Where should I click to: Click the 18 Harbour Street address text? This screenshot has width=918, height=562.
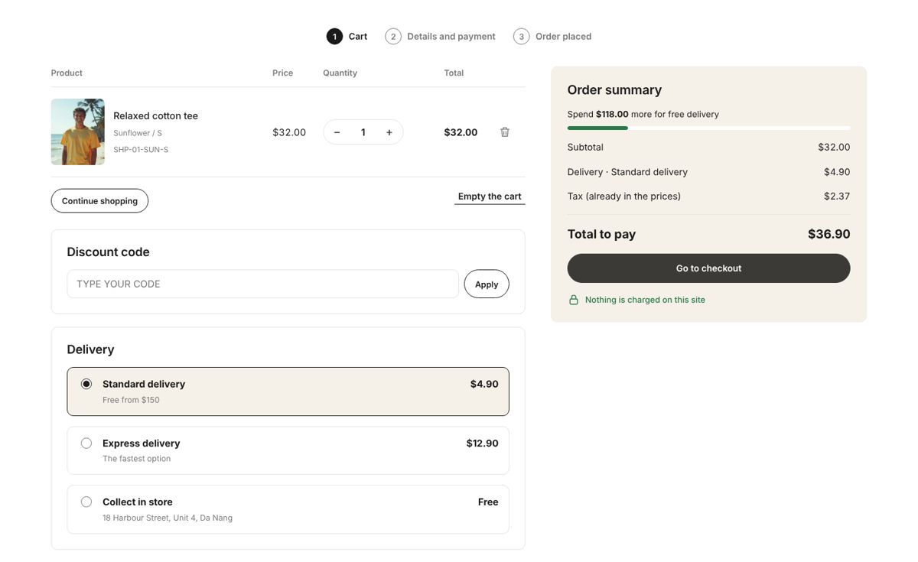pyautogui.click(x=168, y=518)
